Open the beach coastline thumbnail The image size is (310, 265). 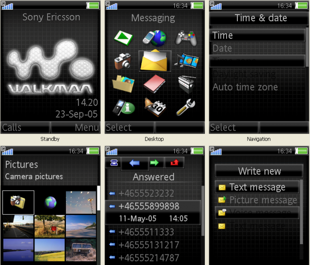(81, 226)
